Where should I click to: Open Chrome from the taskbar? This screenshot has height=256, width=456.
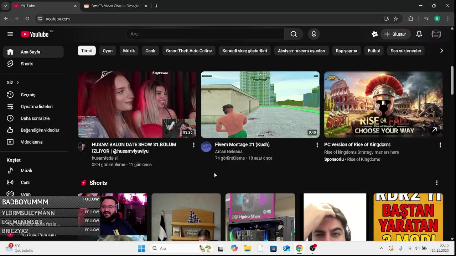299,249
